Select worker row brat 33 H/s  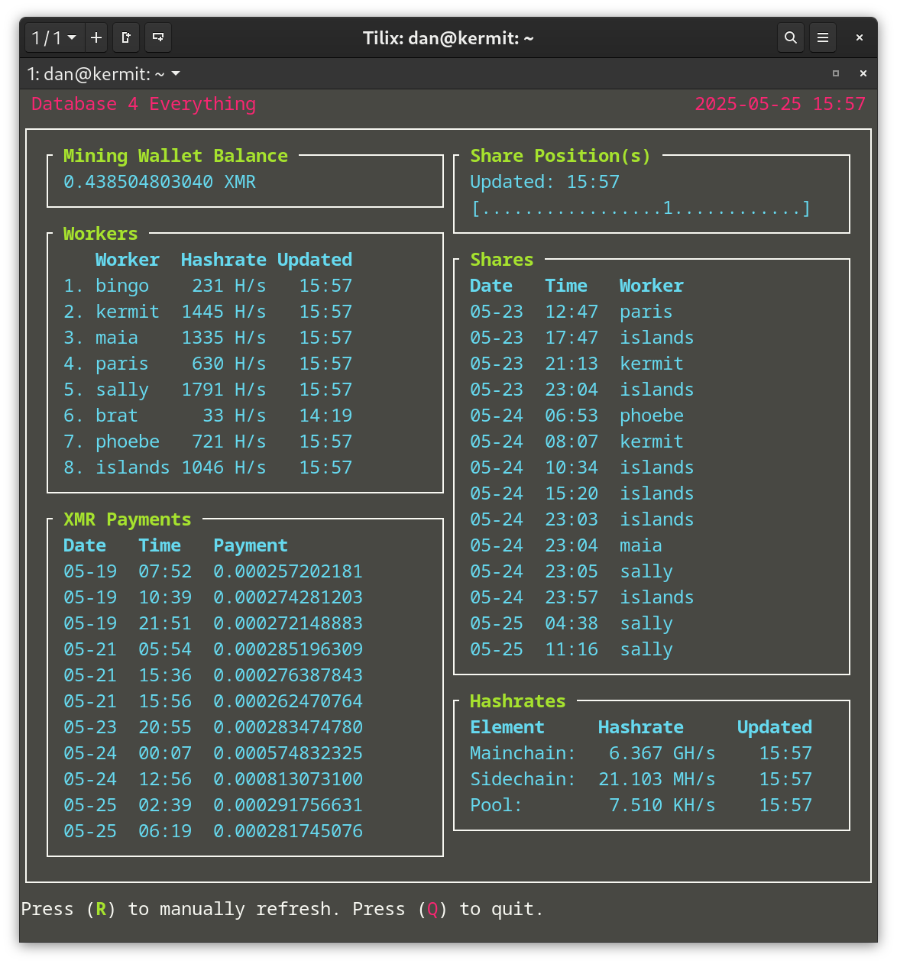tap(208, 416)
